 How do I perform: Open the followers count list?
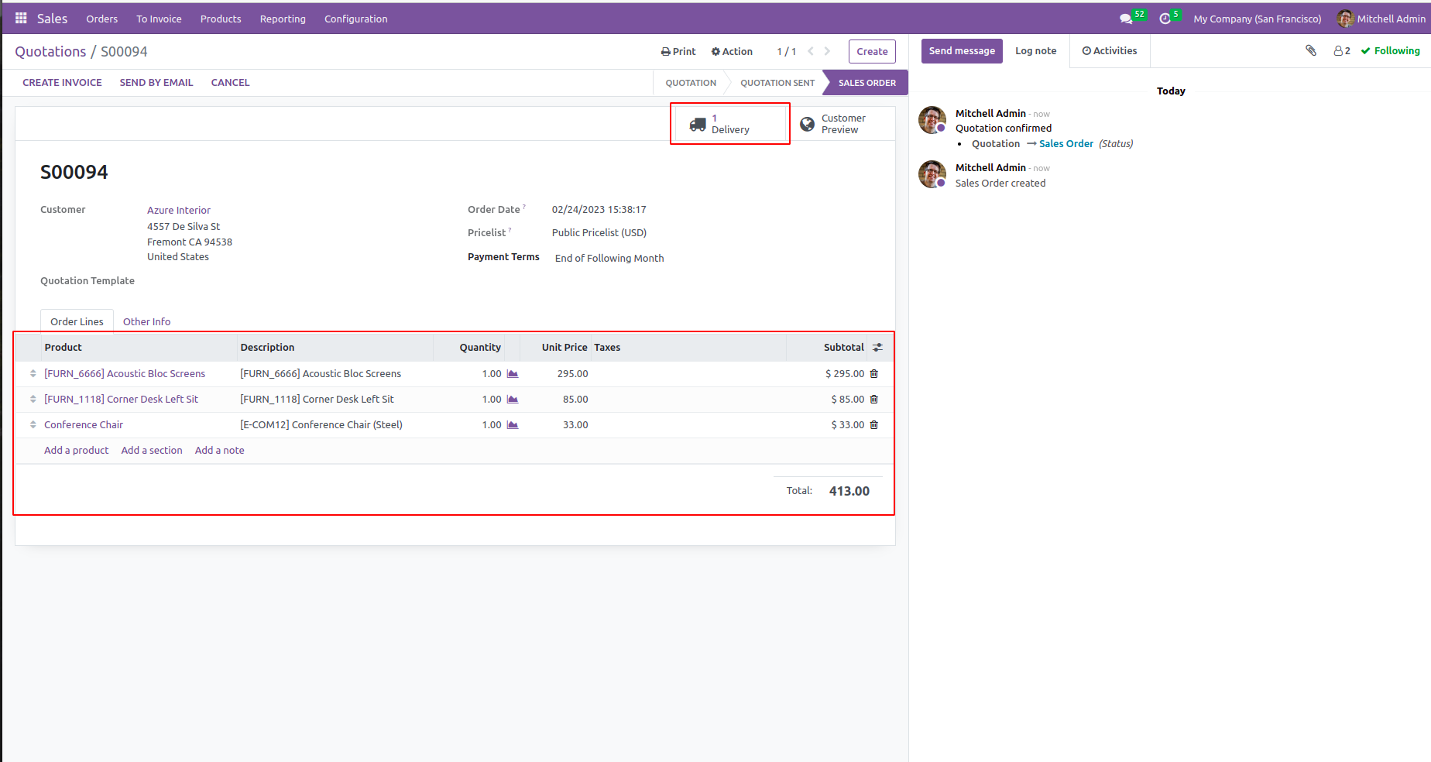[x=1342, y=51]
